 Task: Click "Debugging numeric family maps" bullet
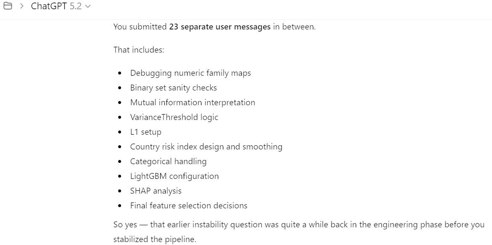click(190, 73)
